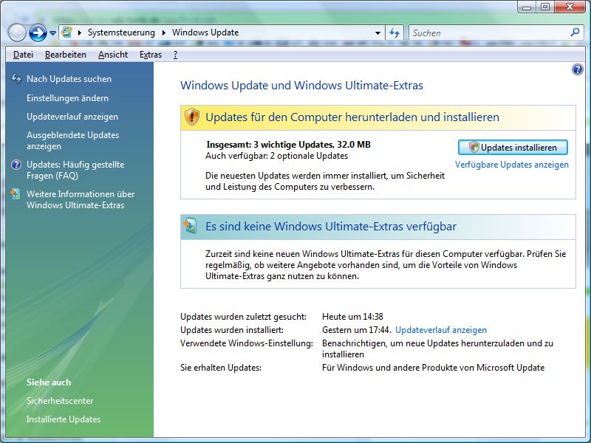Open Updates: Häufig gestellte Fragen (FAQ)
The image size is (591, 443).
[75, 171]
